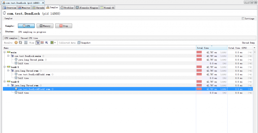Collapse the task-2 thread node
Screen dimensions: 258x133
5,82
